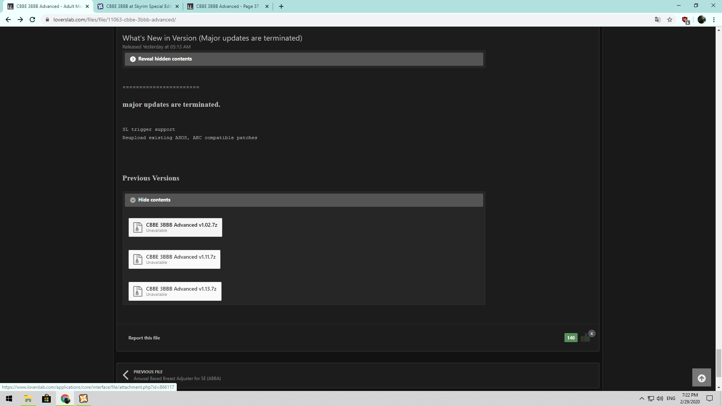The height and width of the screenshot is (406, 722).
Task: Close the CBBE 3BBB Advanced - Adult Mods tab
Action: point(87,6)
